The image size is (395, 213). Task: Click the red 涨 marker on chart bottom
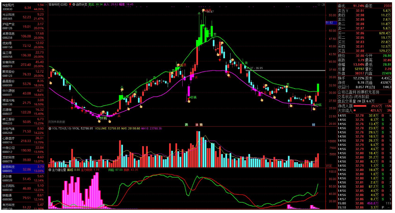197,124
